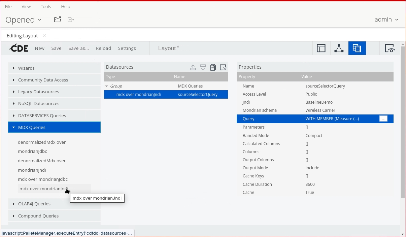Select the Editing:Layout tab

pos(22,36)
